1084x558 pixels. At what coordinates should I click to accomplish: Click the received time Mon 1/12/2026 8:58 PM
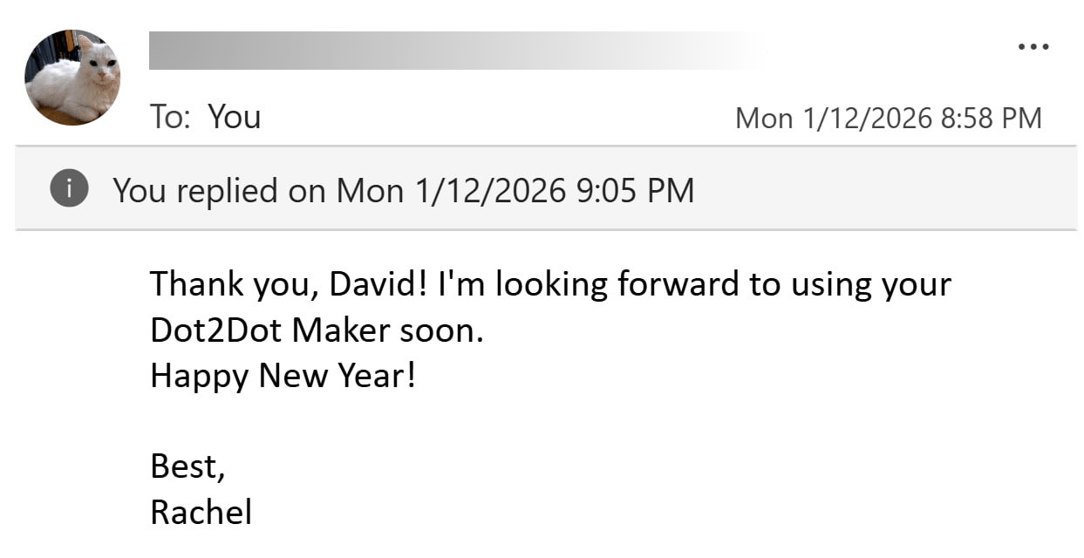coord(888,118)
